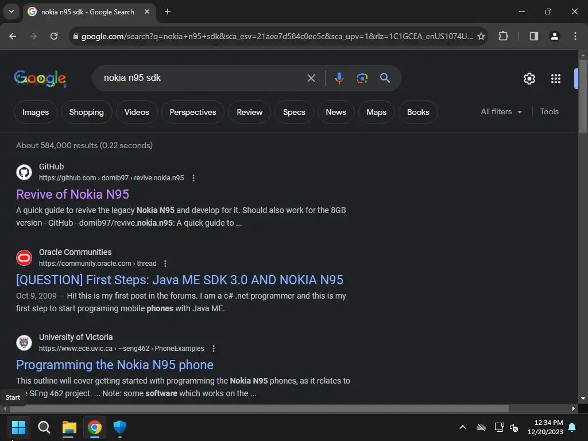Open more options for Oracle Communities result
Screen dimensions: 588x441
point(165,264)
